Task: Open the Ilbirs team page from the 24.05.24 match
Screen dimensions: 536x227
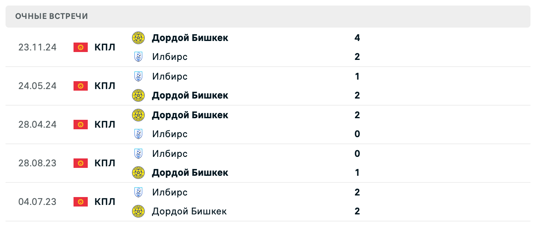Action: (170, 76)
